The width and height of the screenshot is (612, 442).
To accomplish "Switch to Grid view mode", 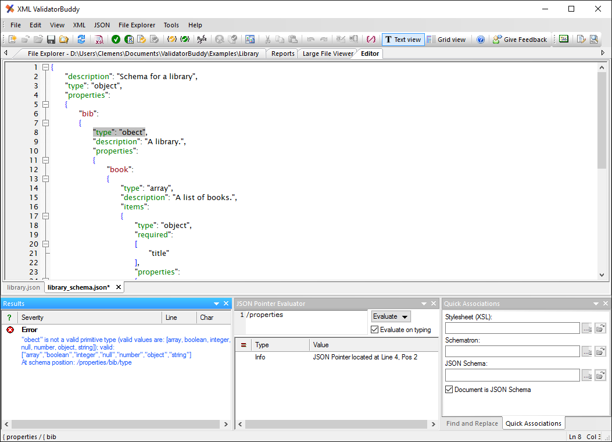I will tap(446, 40).
